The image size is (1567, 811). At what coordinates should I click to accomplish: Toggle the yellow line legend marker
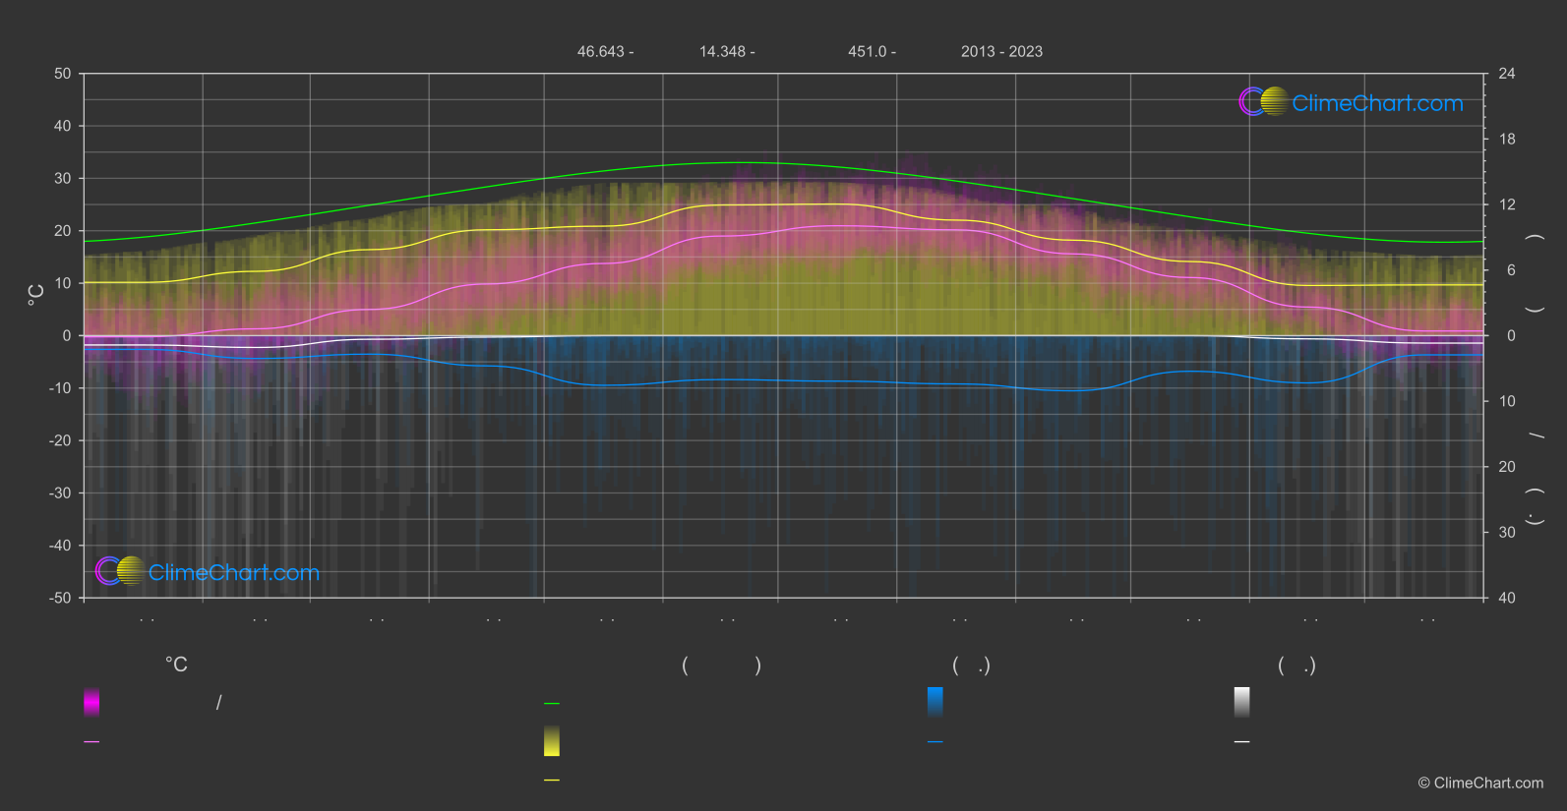coord(552,781)
